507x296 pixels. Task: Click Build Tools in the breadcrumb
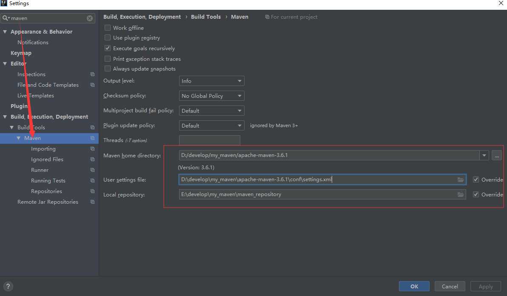[205, 17]
